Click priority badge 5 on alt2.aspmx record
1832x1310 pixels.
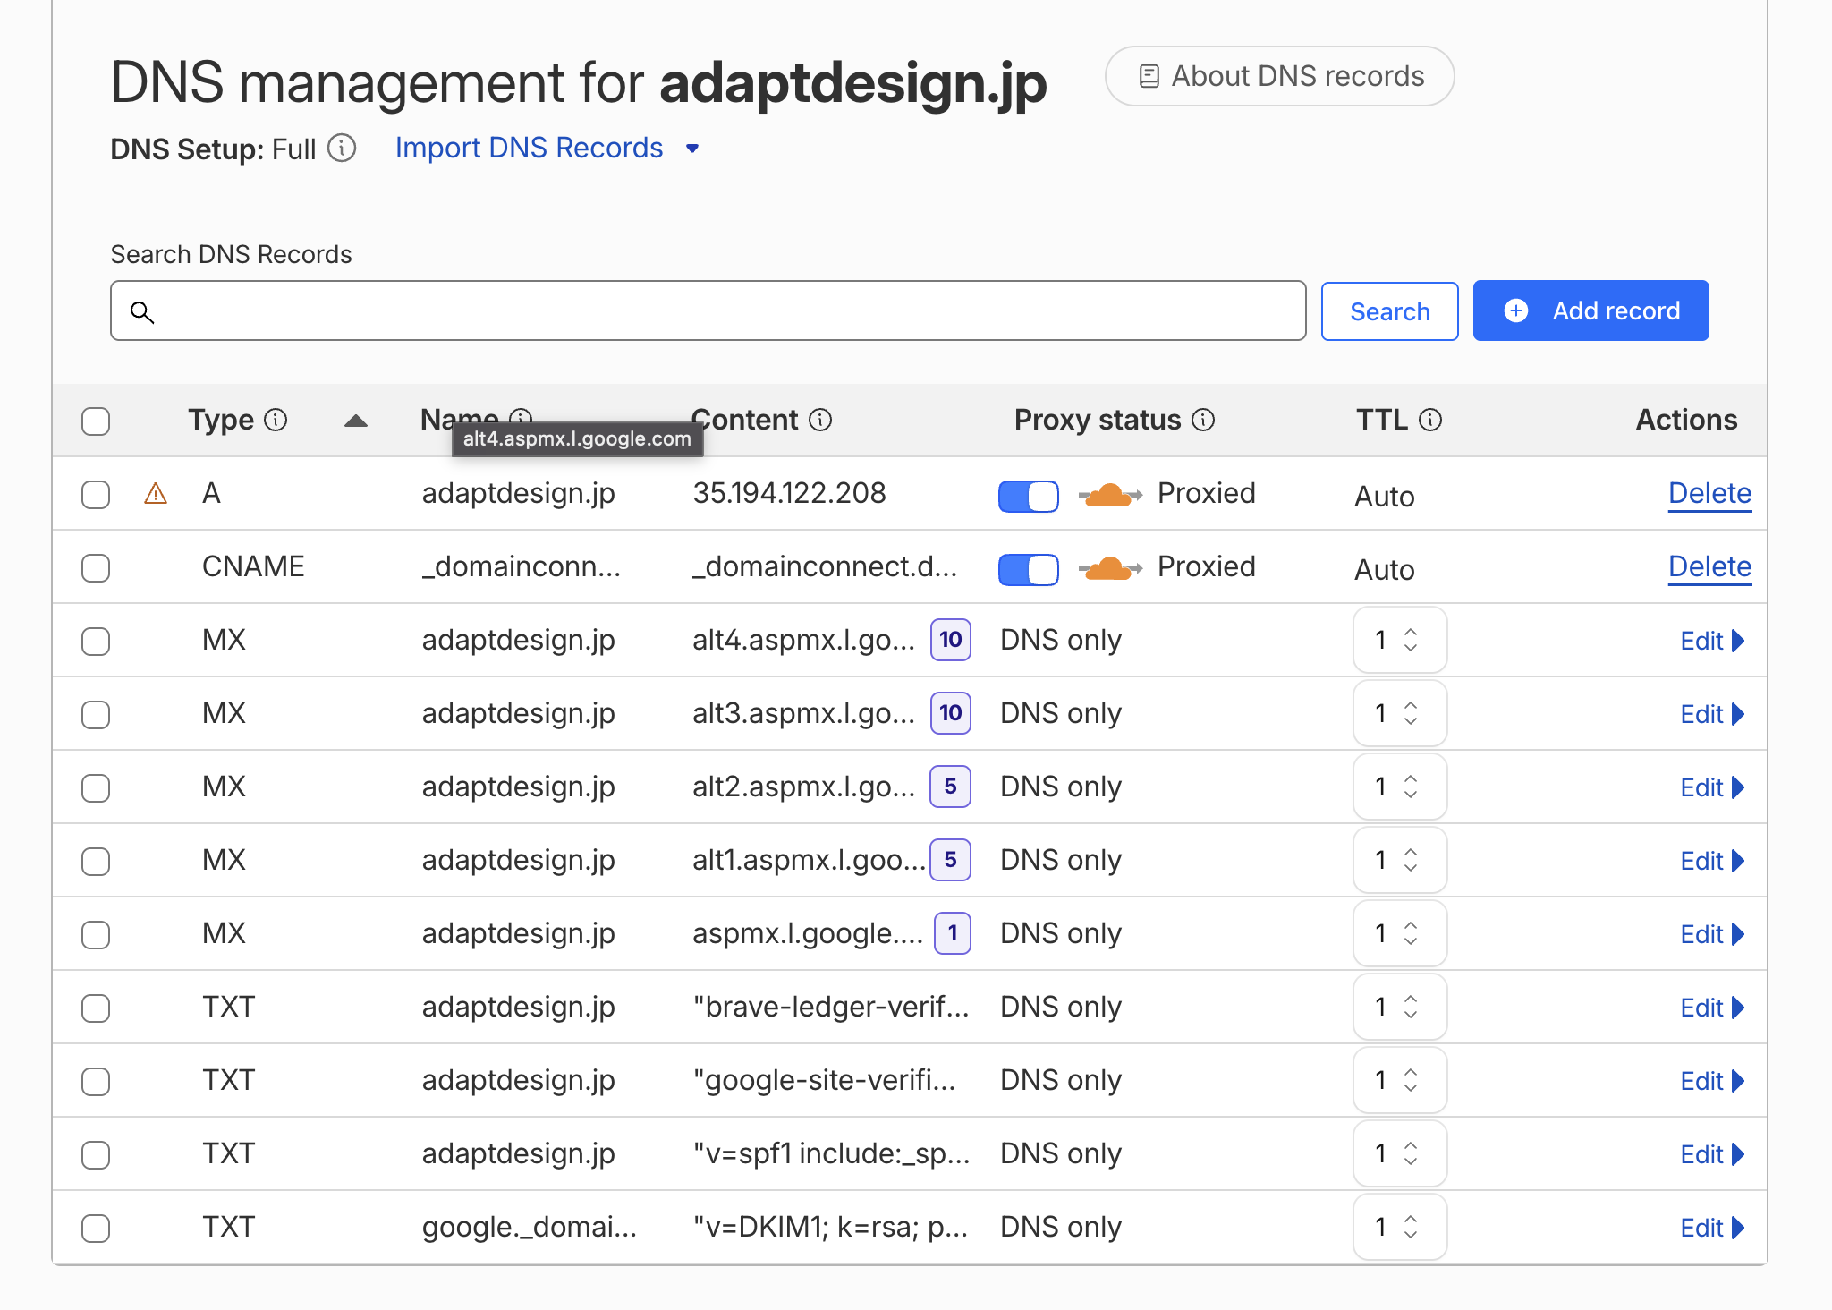(950, 787)
